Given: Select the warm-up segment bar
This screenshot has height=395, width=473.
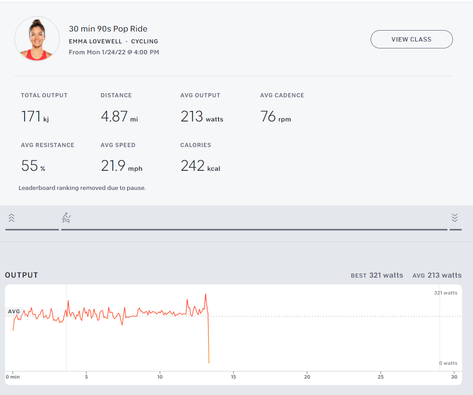Looking at the screenshot, I should pyautogui.click(x=32, y=229).
